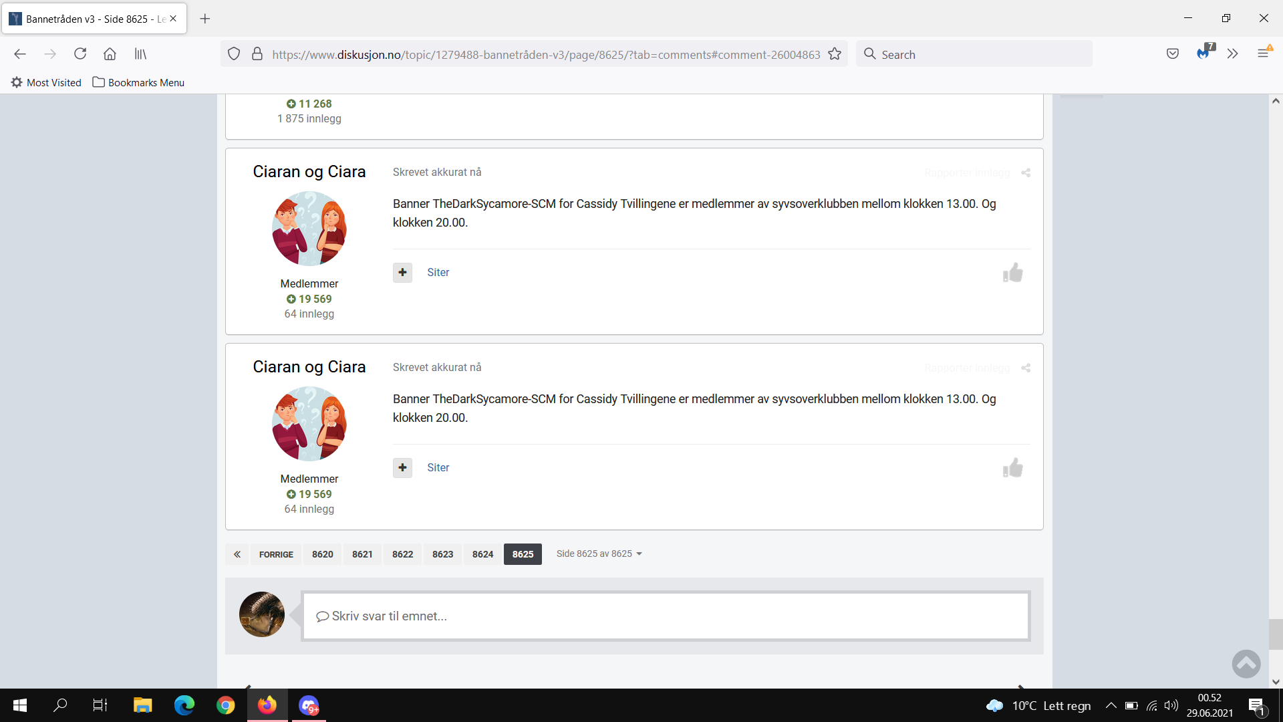Viewport: 1283px width, 722px height.
Task: Open the volume control in system tray
Action: [1171, 705]
